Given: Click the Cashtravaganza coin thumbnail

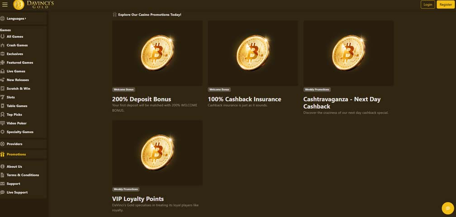Looking at the screenshot, I should (x=348, y=53).
